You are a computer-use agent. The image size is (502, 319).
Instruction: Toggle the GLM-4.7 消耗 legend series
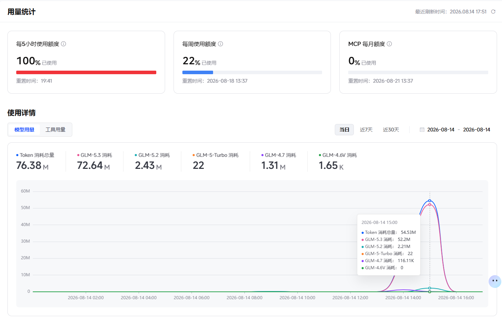(279, 155)
